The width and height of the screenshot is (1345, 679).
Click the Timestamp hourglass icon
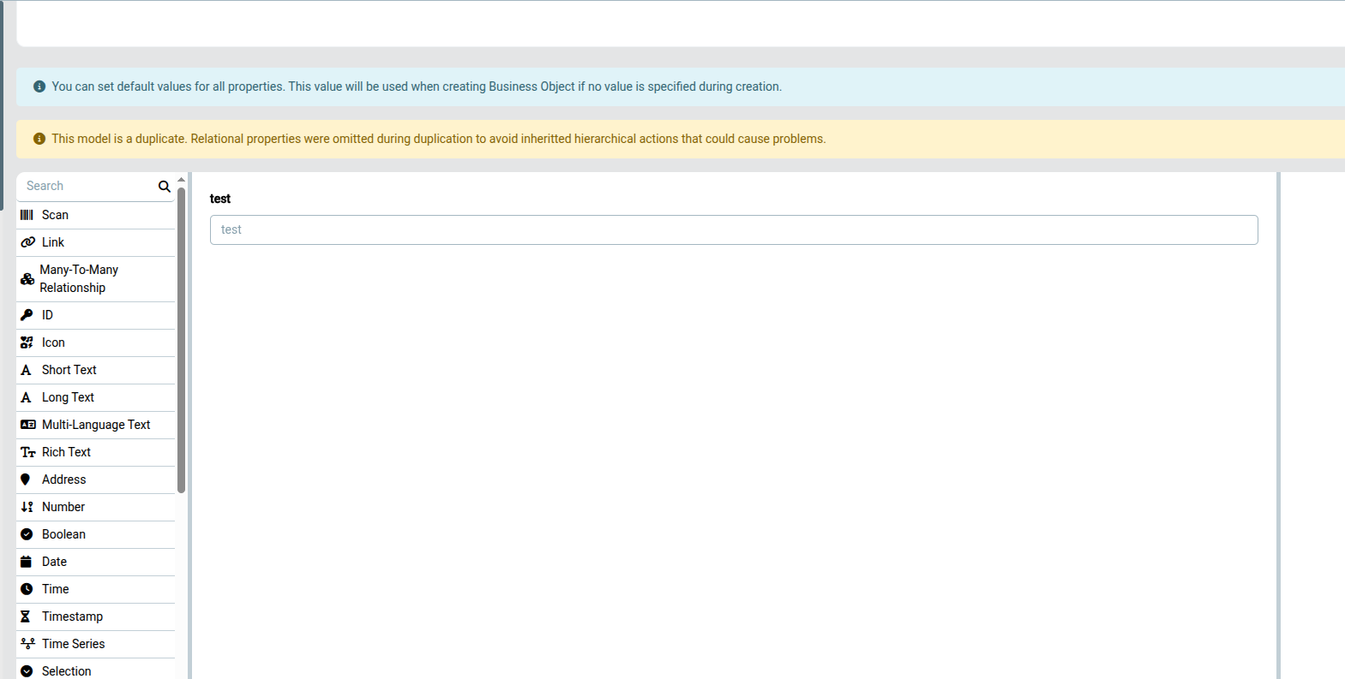tap(26, 616)
